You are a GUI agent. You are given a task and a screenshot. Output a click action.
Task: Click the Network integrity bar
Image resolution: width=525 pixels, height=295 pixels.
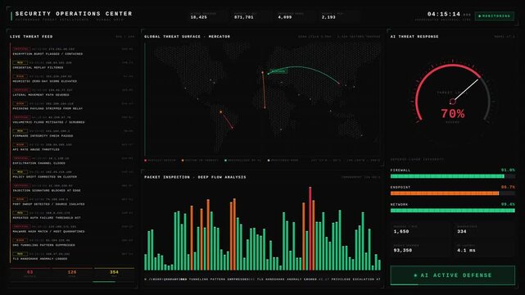tap(453, 211)
